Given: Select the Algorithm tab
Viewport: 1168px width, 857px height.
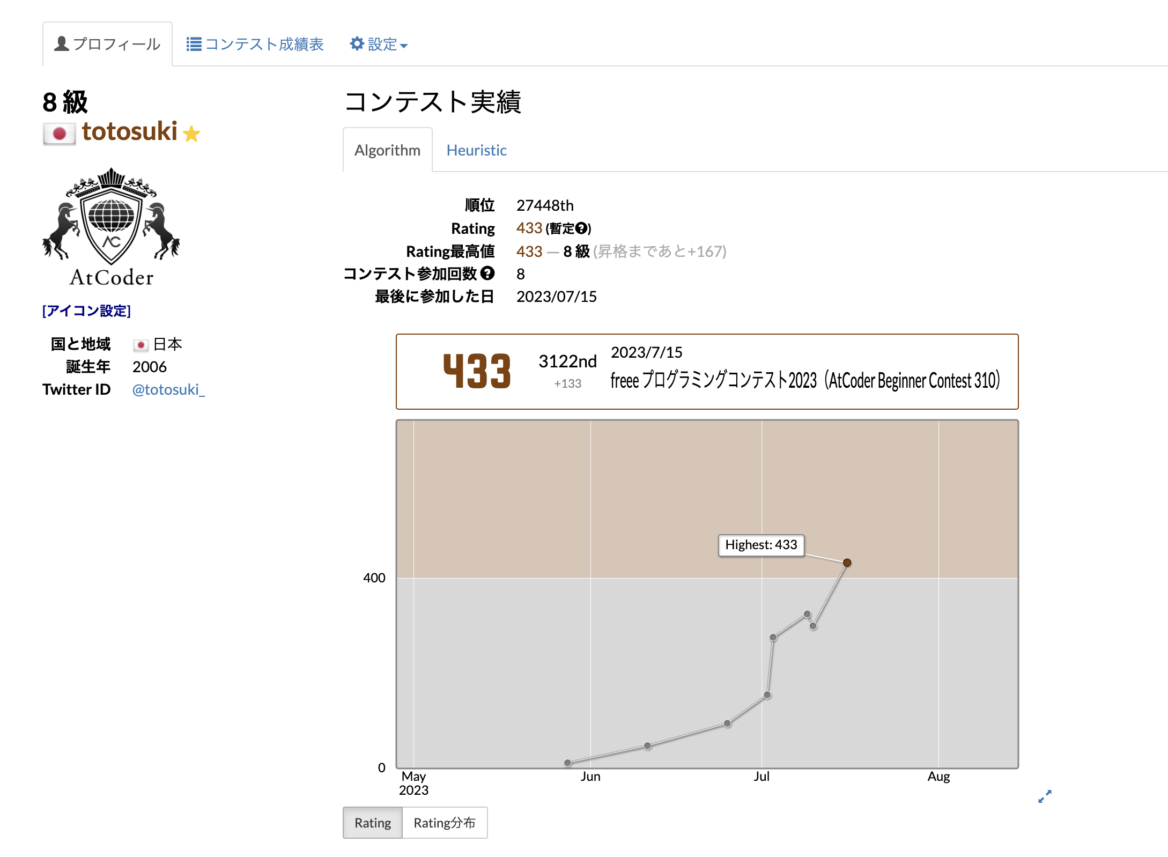Looking at the screenshot, I should click(387, 150).
